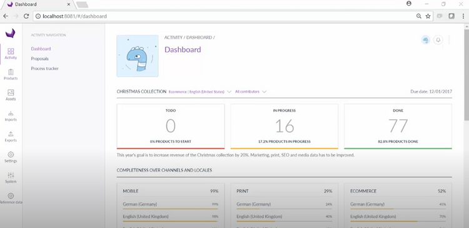Click the DONE products card
Image resolution: width=469 pixels, height=228 pixels.
(398, 127)
